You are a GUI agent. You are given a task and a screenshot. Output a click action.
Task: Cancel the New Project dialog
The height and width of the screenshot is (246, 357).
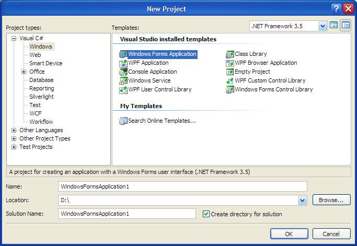click(331, 234)
